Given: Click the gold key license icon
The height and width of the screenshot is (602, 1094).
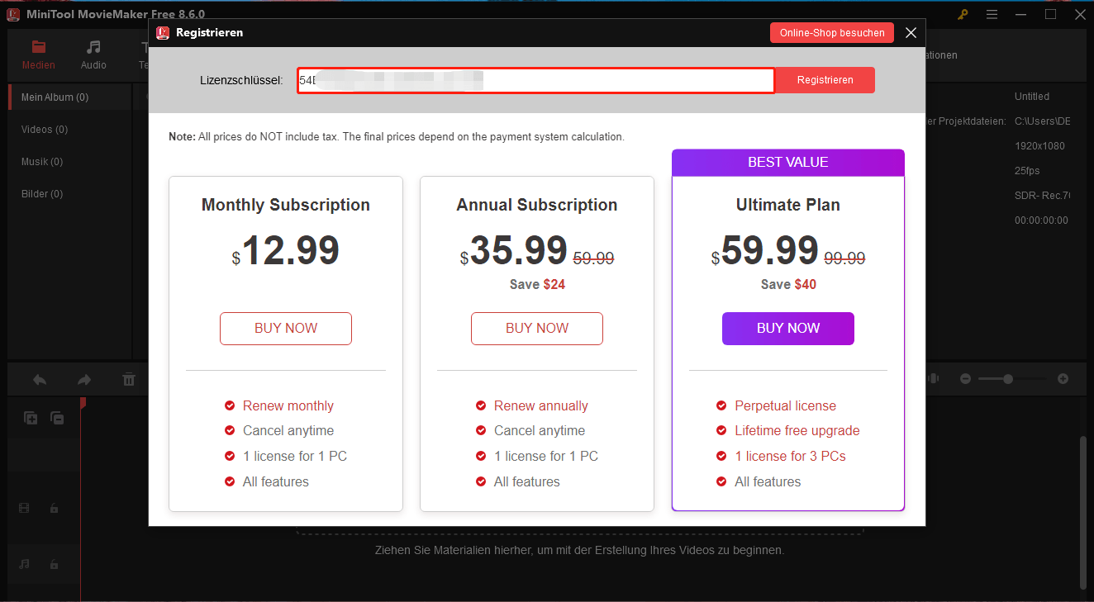Looking at the screenshot, I should click(963, 14).
